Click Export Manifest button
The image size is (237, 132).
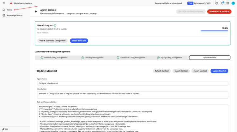[181, 71]
